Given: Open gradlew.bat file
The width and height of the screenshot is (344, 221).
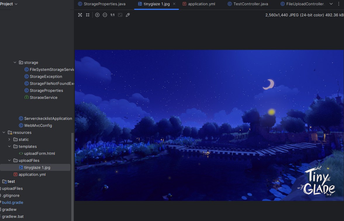Looking at the screenshot, I should pyautogui.click(x=13, y=217).
